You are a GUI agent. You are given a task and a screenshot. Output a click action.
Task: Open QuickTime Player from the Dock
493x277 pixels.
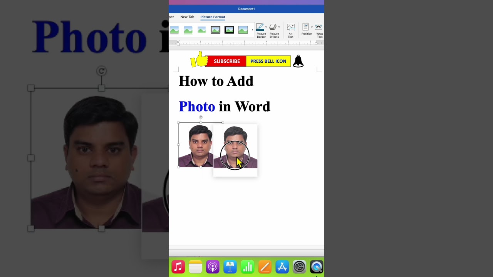tap(317, 267)
